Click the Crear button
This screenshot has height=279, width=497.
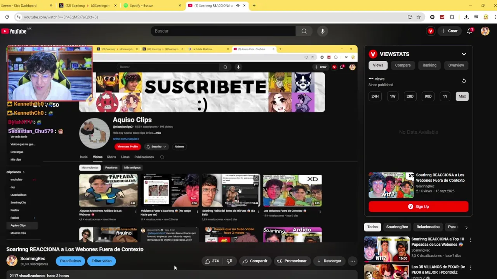click(x=449, y=31)
